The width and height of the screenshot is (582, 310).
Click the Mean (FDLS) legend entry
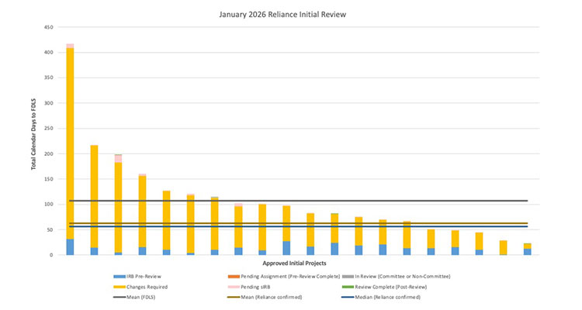(140, 297)
